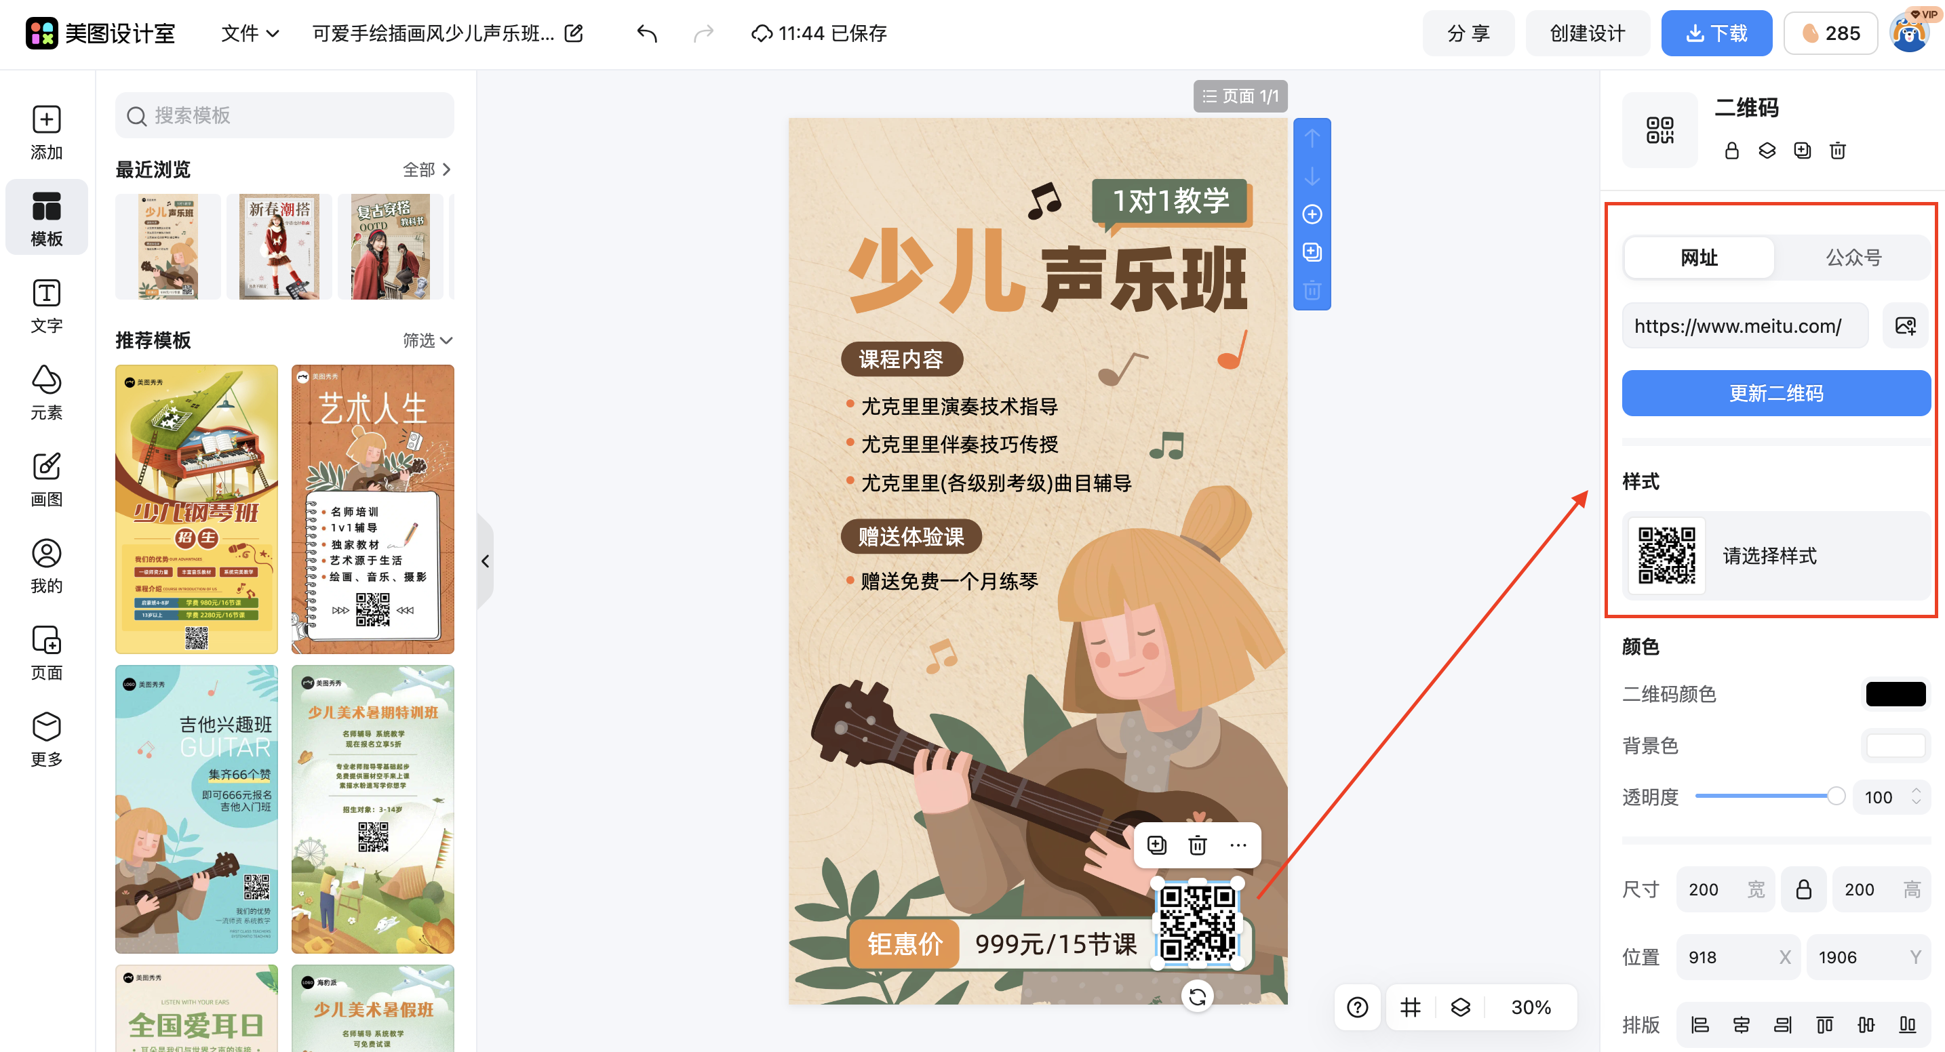The height and width of the screenshot is (1052, 1945).
Task: Lock the selected QR code element
Action: [x=1731, y=150]
